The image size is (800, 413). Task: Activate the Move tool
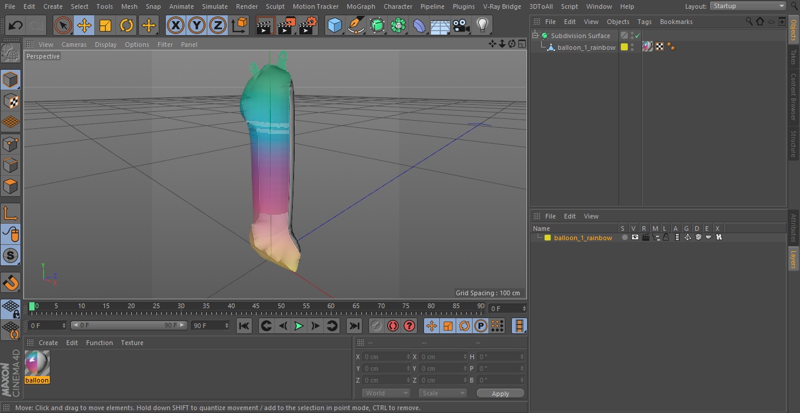point(84,26)
